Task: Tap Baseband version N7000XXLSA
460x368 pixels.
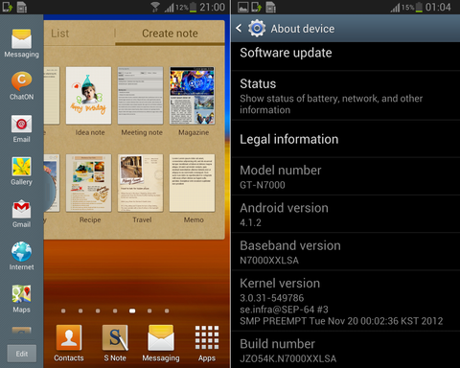Action: tap(346, 252)
